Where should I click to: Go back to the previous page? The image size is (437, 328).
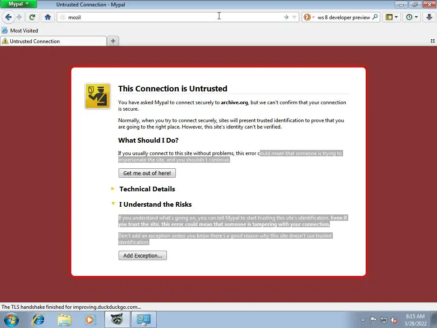point(8,17)
